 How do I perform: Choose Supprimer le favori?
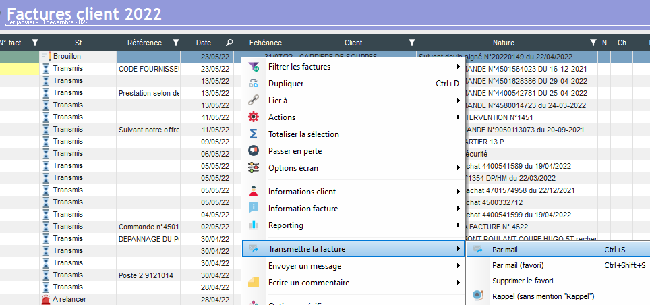pos(521,281)
